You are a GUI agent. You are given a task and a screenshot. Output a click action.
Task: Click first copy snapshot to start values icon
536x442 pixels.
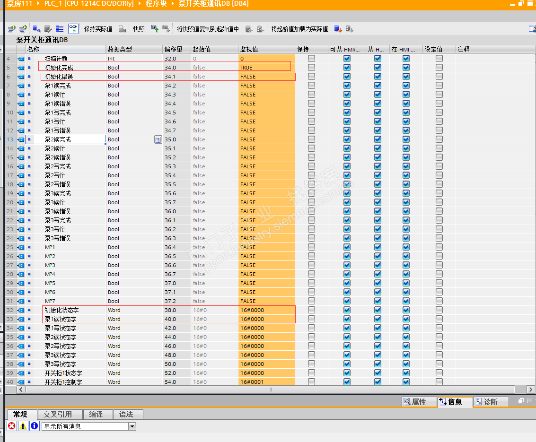[x=249, y=29]
